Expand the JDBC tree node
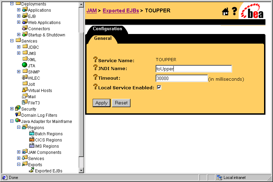Screen dimensions: 273x182 pos(19,47)
